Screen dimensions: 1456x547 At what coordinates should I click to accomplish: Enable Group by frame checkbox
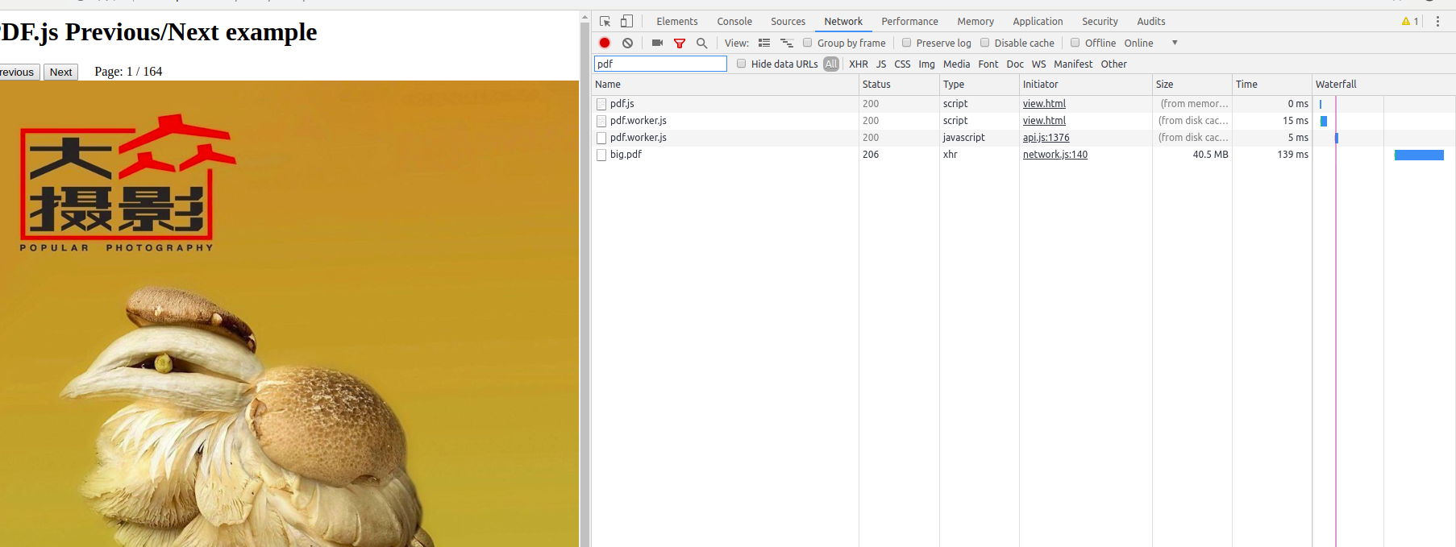click(807, 43)
